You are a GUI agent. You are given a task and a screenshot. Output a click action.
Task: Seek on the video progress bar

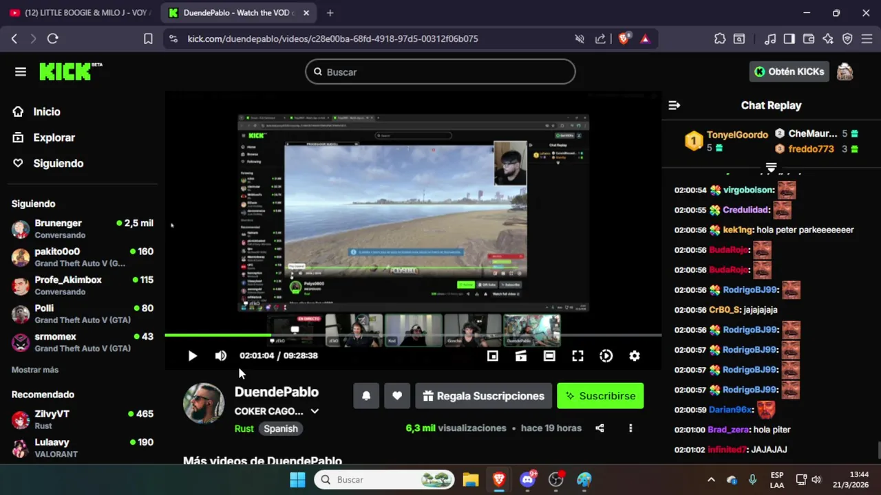(x=413, y=335)
